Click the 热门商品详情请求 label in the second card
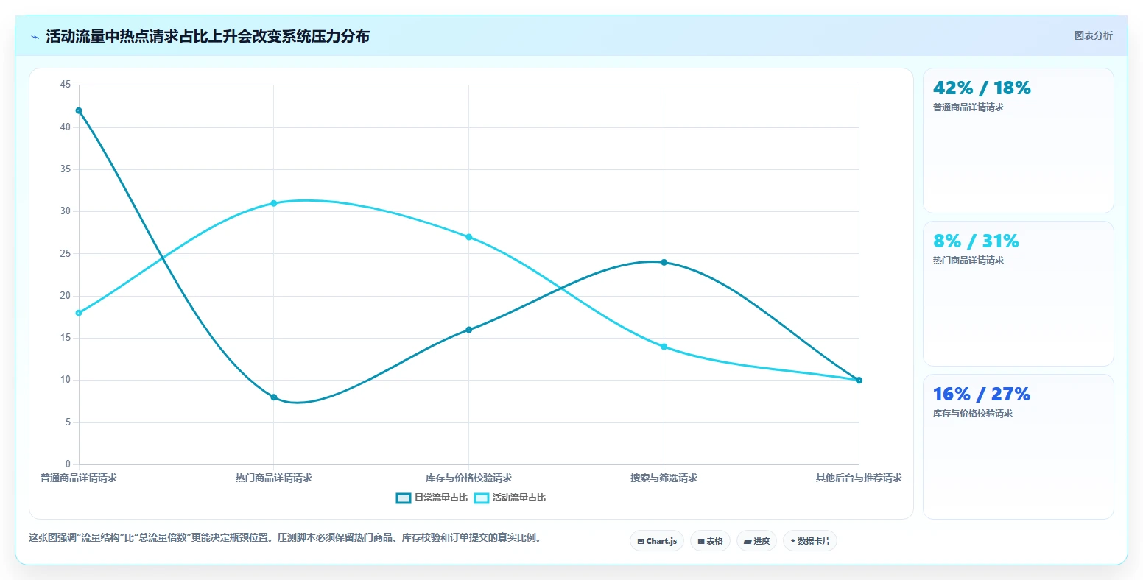The height and width of the screenshot is (580, 1143). point(968,261)
